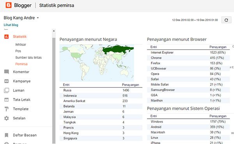This screenshot has height=144, width=234.
Task: Open the Daftar Bacaan link
Action: pos(25,135)
